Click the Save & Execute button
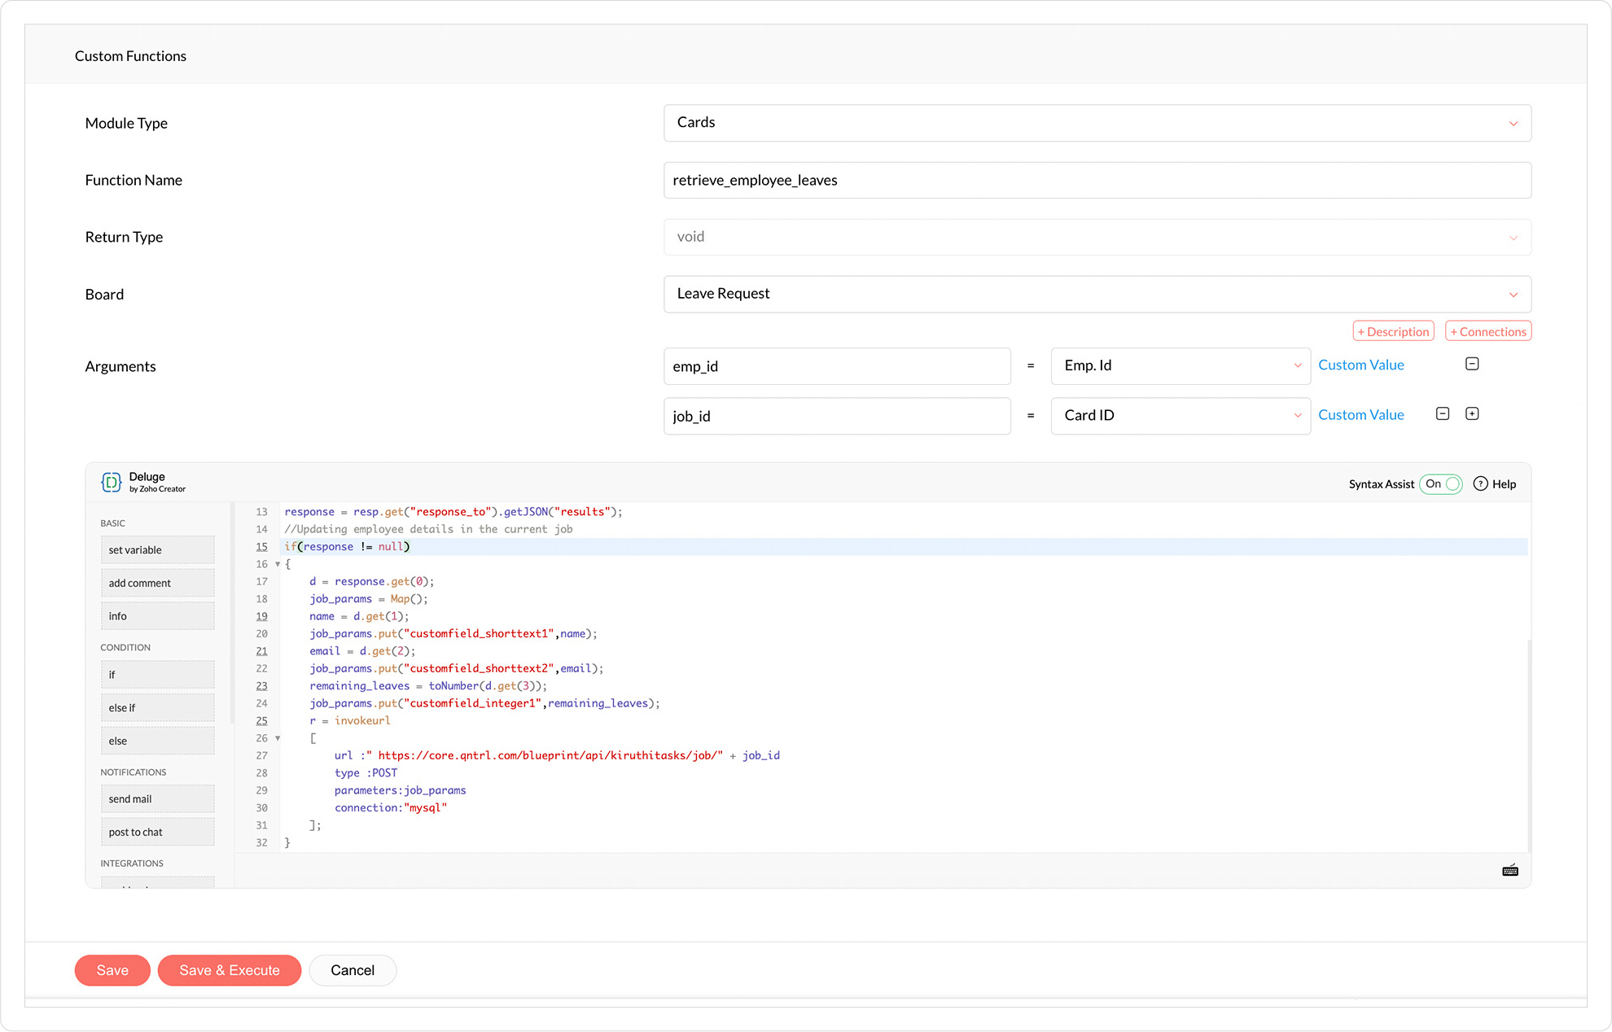 coord(230,970)
